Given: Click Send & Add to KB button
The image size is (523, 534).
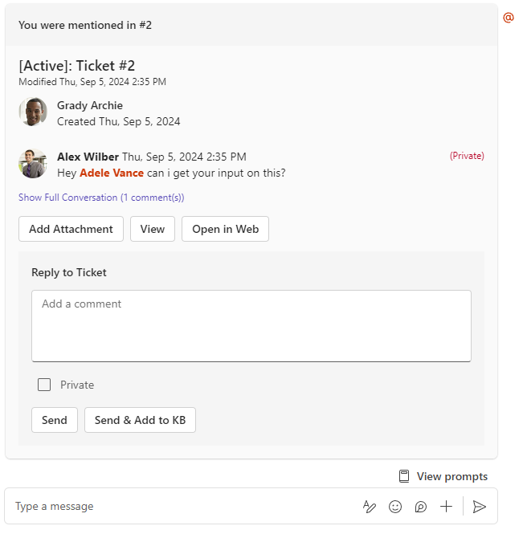Looking at the screenshot, I should tap(140, 420).
